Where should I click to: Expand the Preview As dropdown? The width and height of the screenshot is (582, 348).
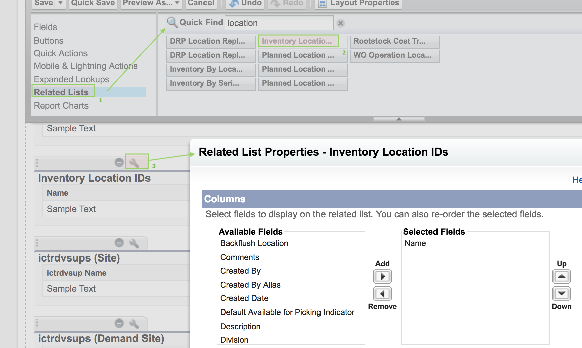177,3
